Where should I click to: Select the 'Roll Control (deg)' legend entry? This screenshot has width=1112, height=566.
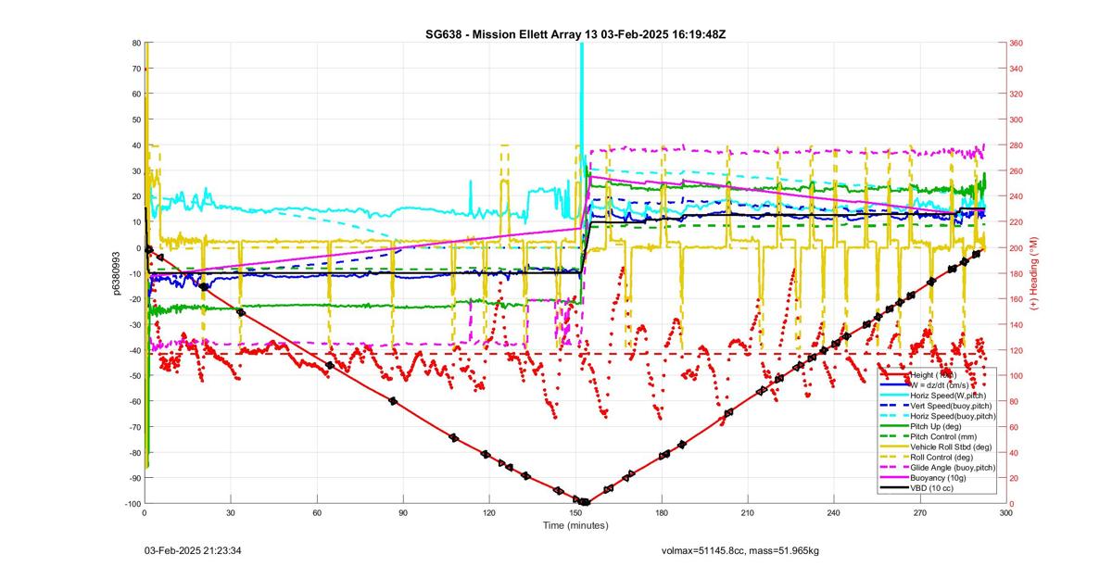tap(937, 458)
